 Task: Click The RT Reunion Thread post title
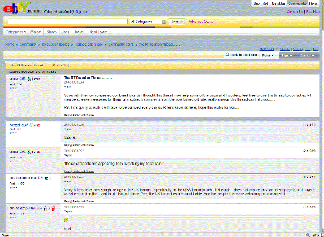pos(88,78)
